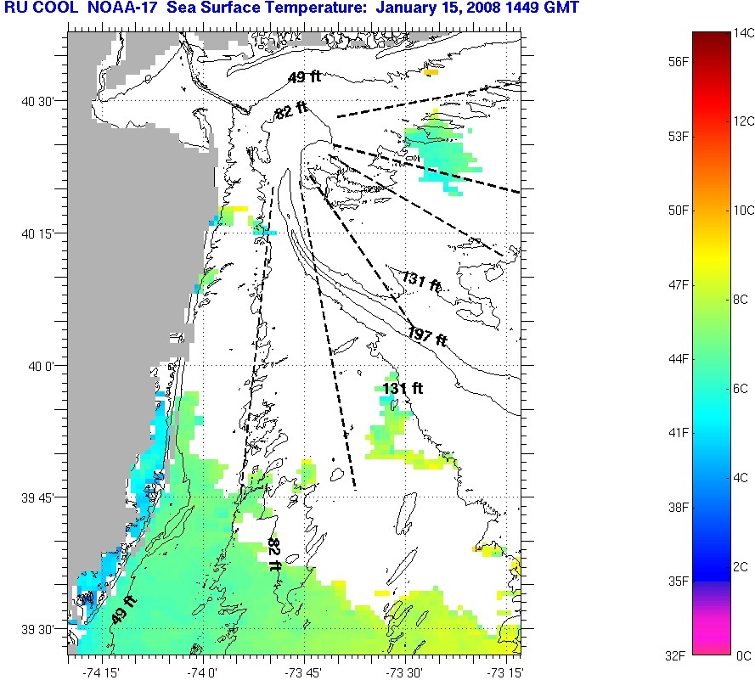755x680 pixels.
Task: Click the '39 30'' latitude label
Action: tap(38, 630)
